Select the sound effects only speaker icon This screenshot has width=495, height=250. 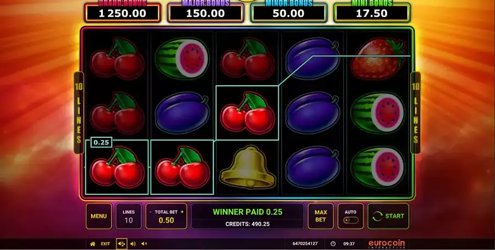[133, 244]
